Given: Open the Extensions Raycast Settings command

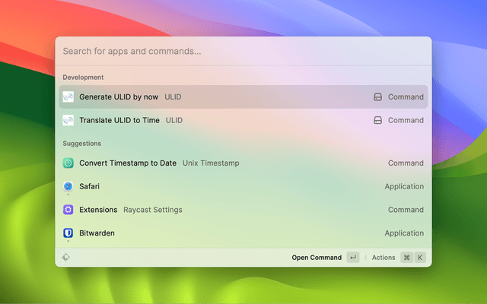Looking at the screenshot, I should pyautogui.click(x=98, y=210).
